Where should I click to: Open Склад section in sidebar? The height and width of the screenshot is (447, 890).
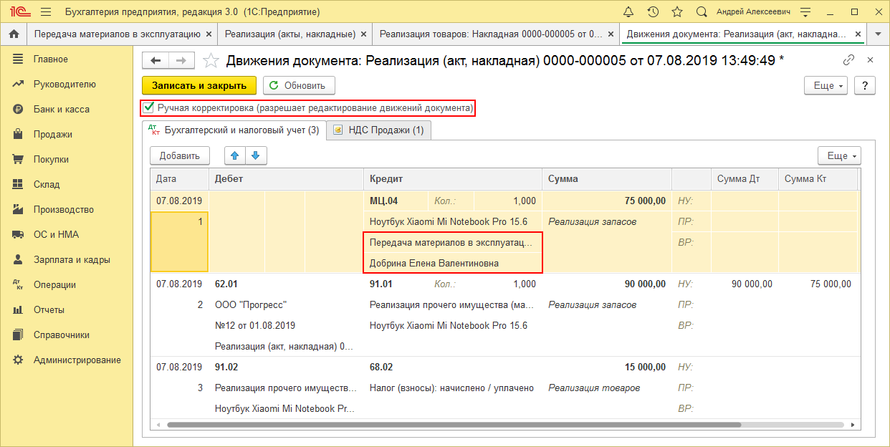(47, 184)
